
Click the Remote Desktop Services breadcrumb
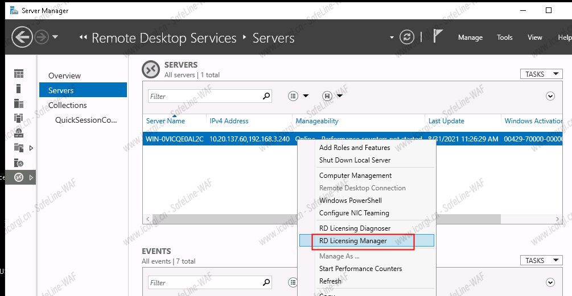[x=164, y=38]
